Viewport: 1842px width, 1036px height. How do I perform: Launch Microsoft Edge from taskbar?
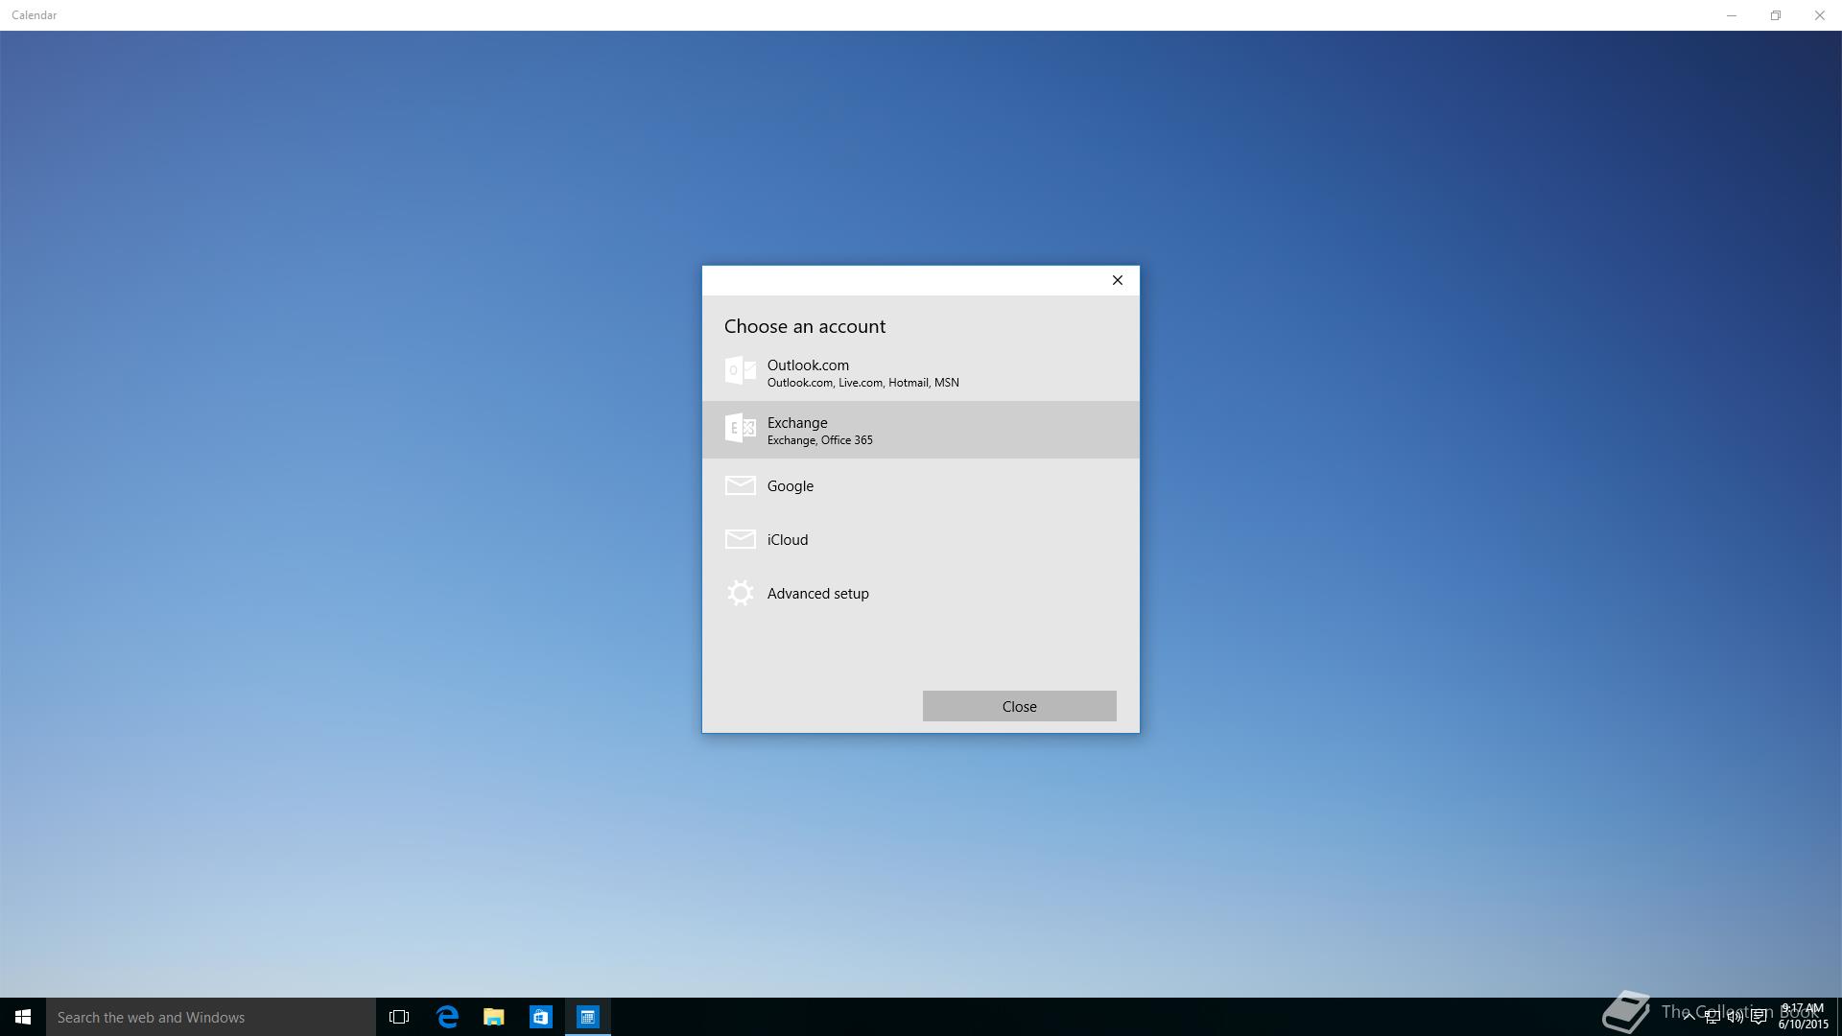tap(447, 1017)
